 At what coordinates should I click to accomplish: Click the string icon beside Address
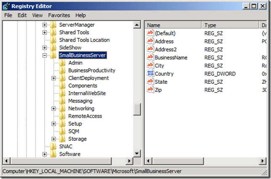[x=150, y=41]
